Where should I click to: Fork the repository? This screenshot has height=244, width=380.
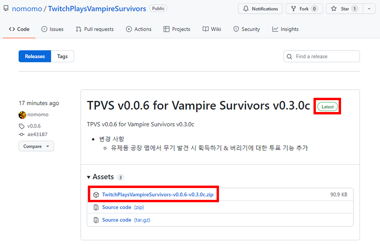pyautogui.click(x=304, y=9)
